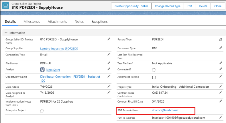Screen dimensions: 226x123
Task: Click the Clone button
Action: (x=218, y=6)
